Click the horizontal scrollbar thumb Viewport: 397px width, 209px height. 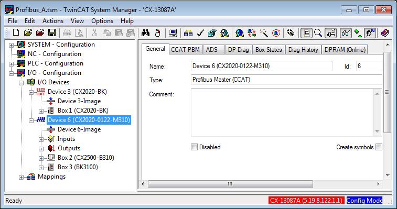coord(230,184)
